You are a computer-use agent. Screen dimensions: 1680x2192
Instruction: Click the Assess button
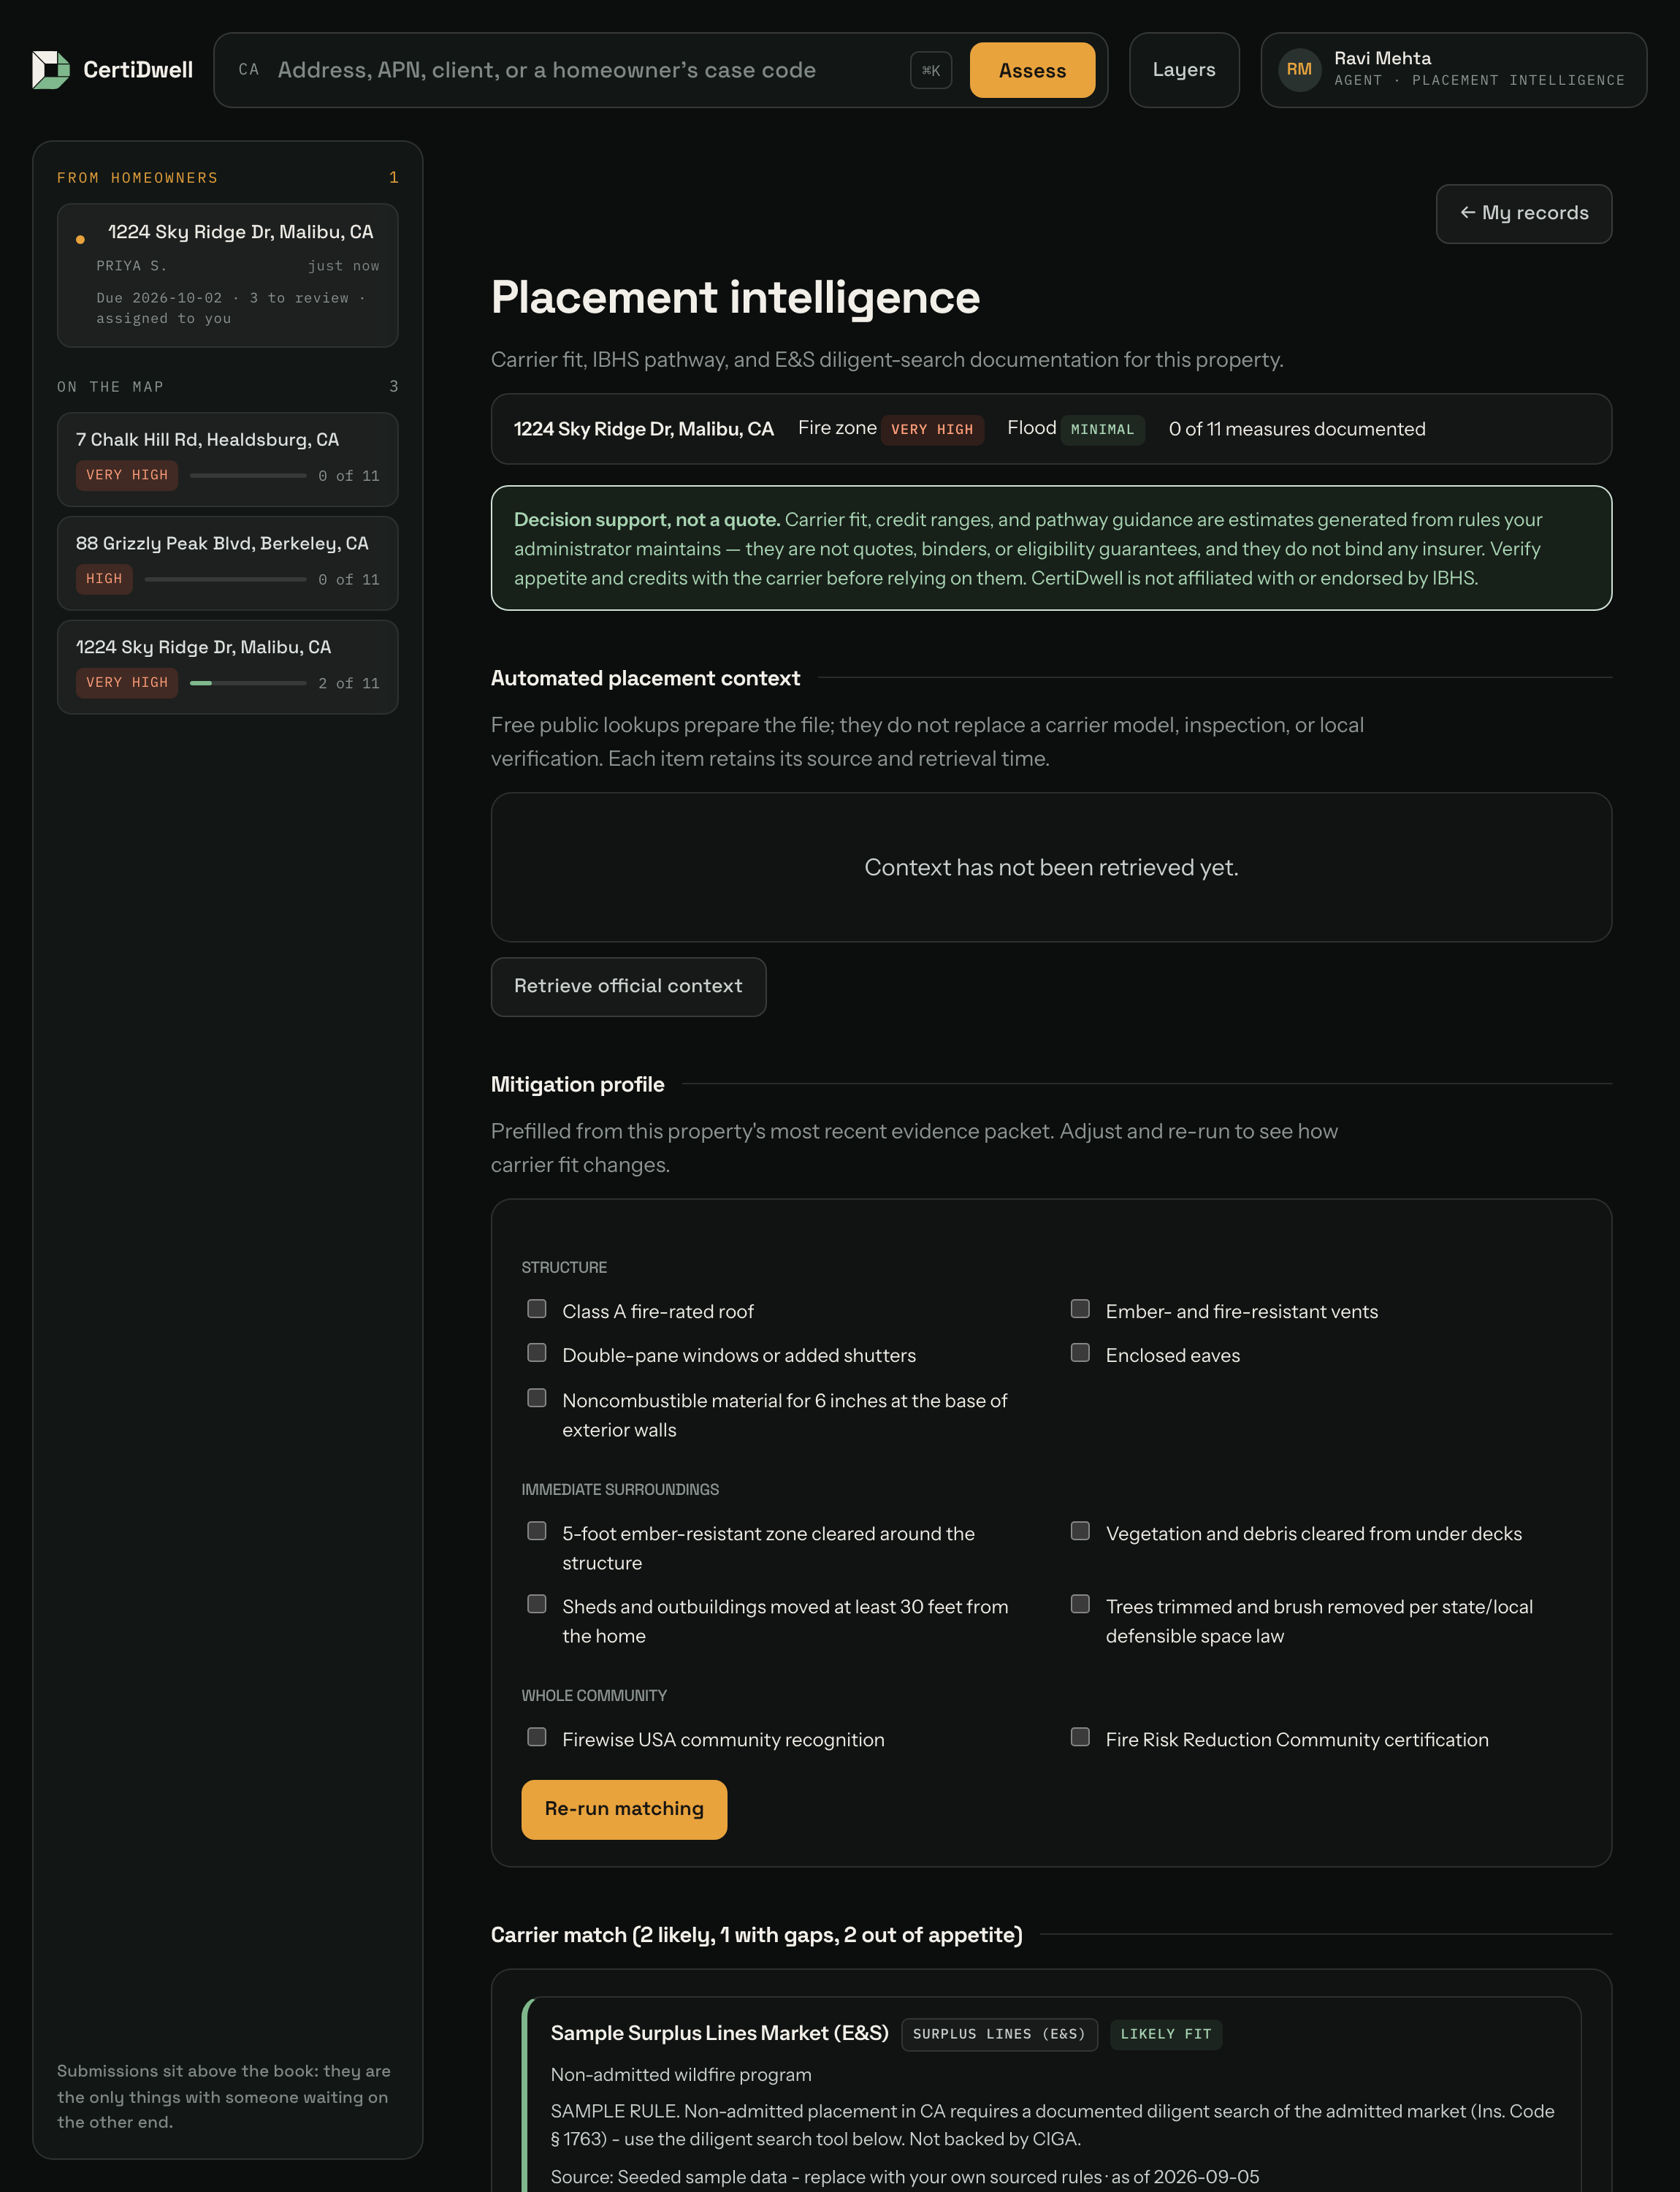point(1032,70)
